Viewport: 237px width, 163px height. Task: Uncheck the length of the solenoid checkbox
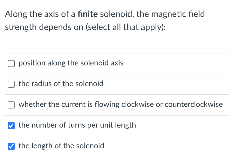11,146
